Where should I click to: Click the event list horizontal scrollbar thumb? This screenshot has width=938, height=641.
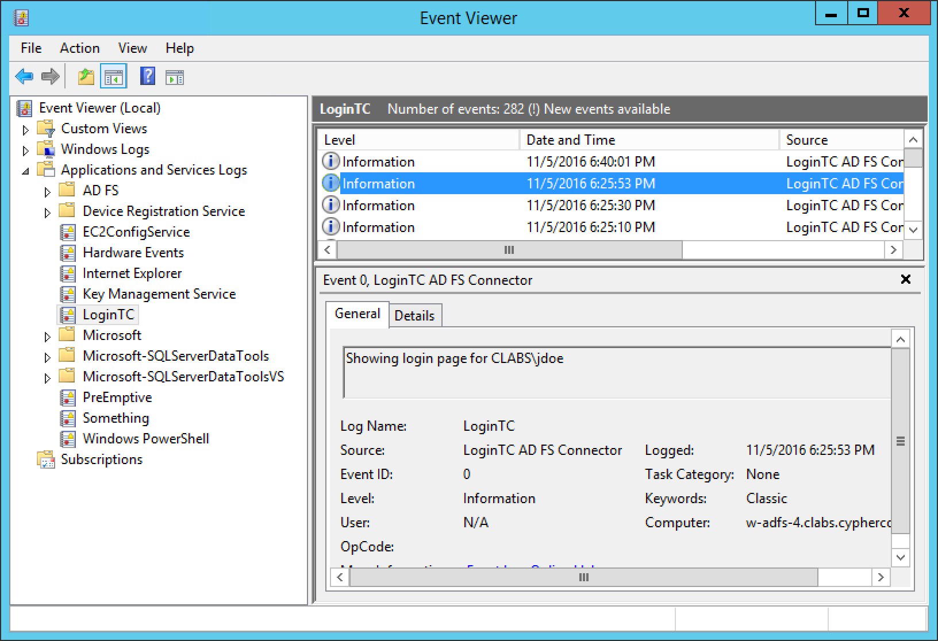(x=509, y=250)
